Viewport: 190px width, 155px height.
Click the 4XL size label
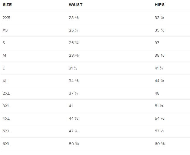(x=6, y=119)
